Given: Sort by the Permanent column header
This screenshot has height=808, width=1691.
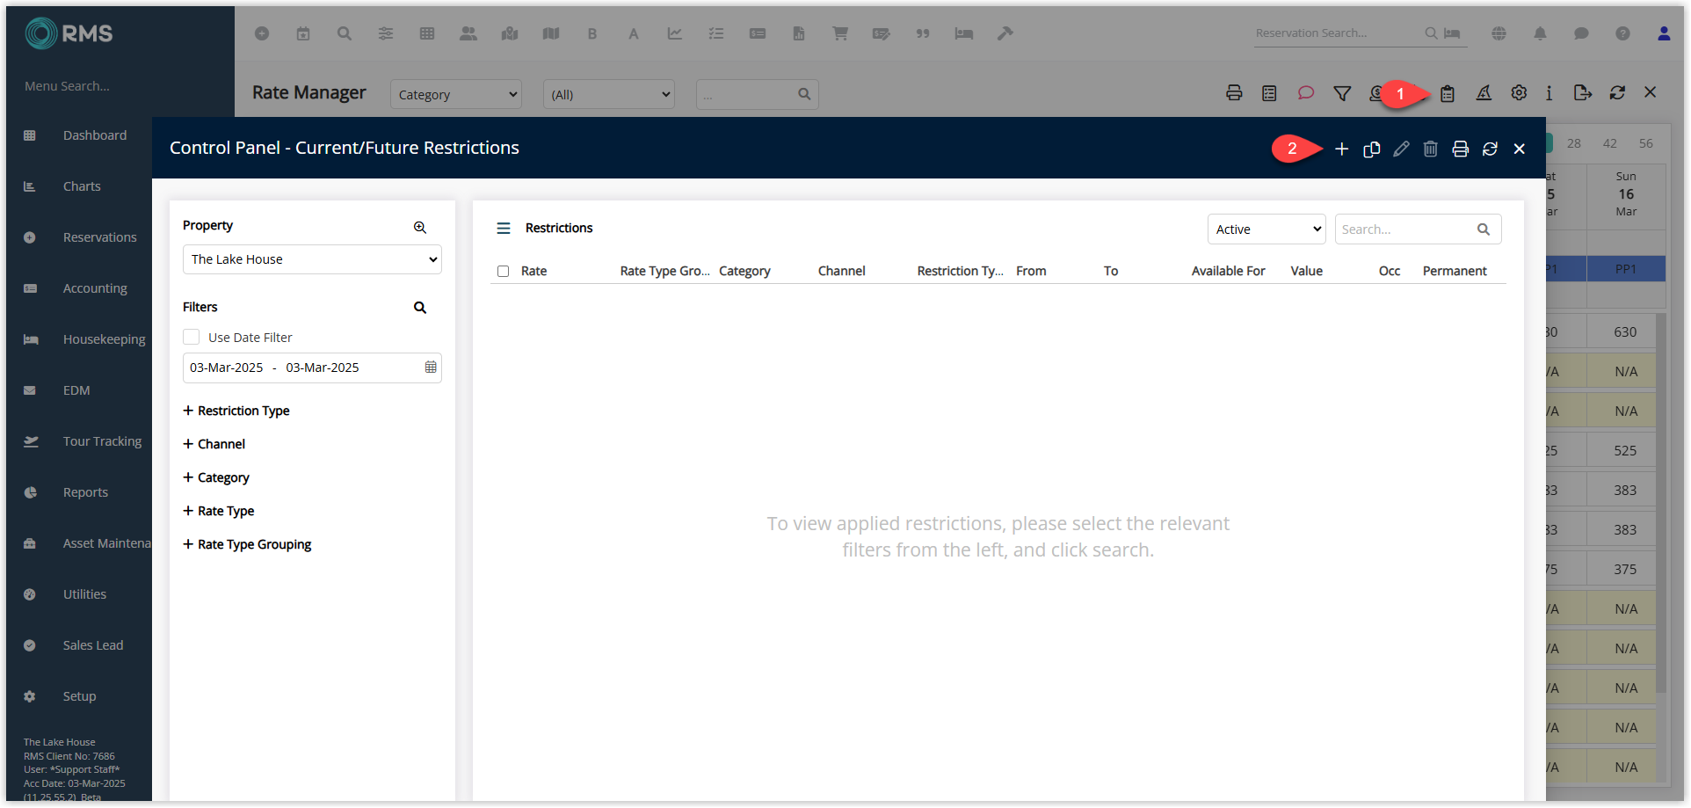Looking at the screenshot, I should [x=1455, y=272].
